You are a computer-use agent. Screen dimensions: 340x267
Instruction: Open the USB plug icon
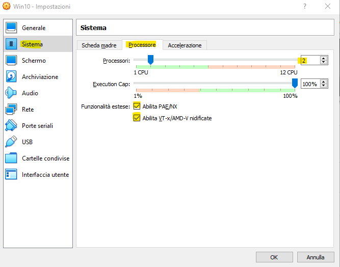click(11, 142)
